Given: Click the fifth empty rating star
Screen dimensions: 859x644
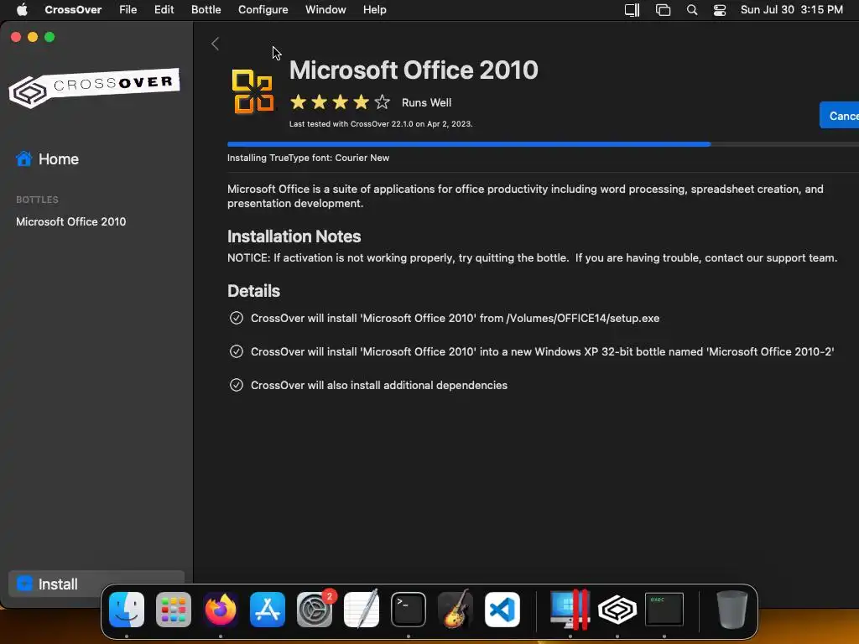Looking at the screenshot, I should (x=383, y=101).
